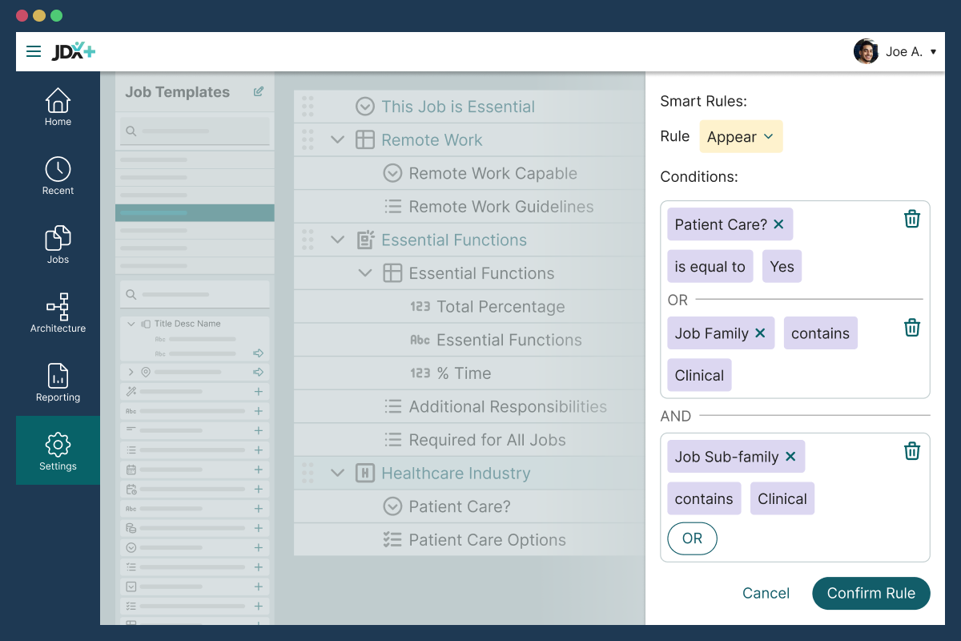This screenshot has height=641, width=961.
Task: Select the Jobs icon in the sidebar
Action: tap(57, 238)
